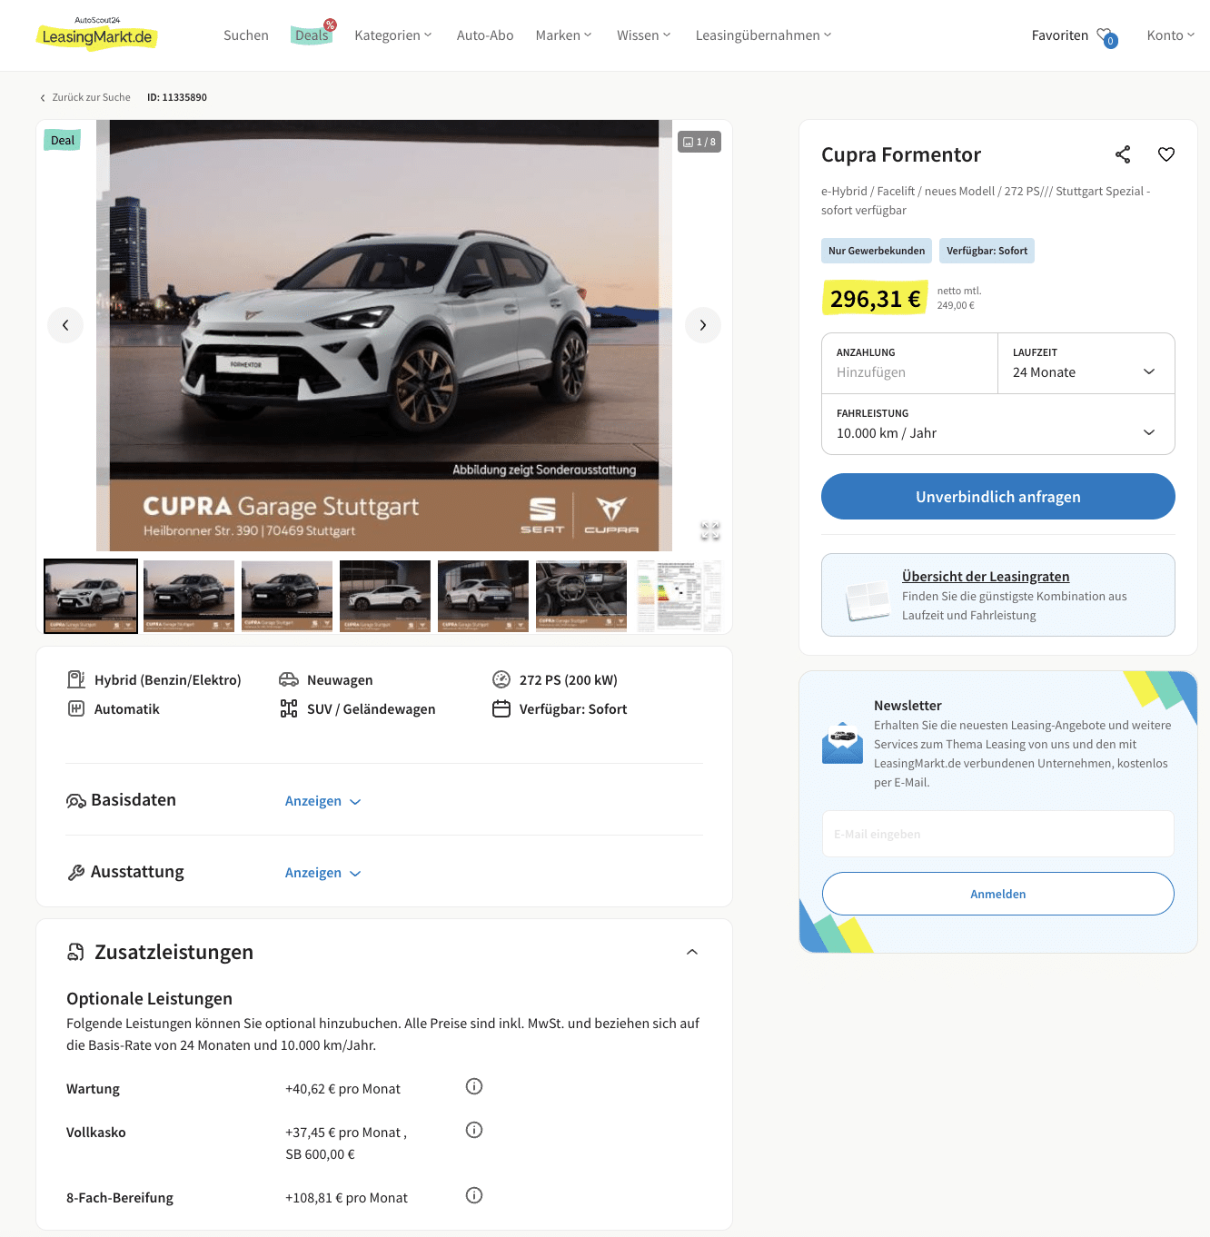Collapse the Zusatzleistungen section chevron

click(x=692, y=952)
